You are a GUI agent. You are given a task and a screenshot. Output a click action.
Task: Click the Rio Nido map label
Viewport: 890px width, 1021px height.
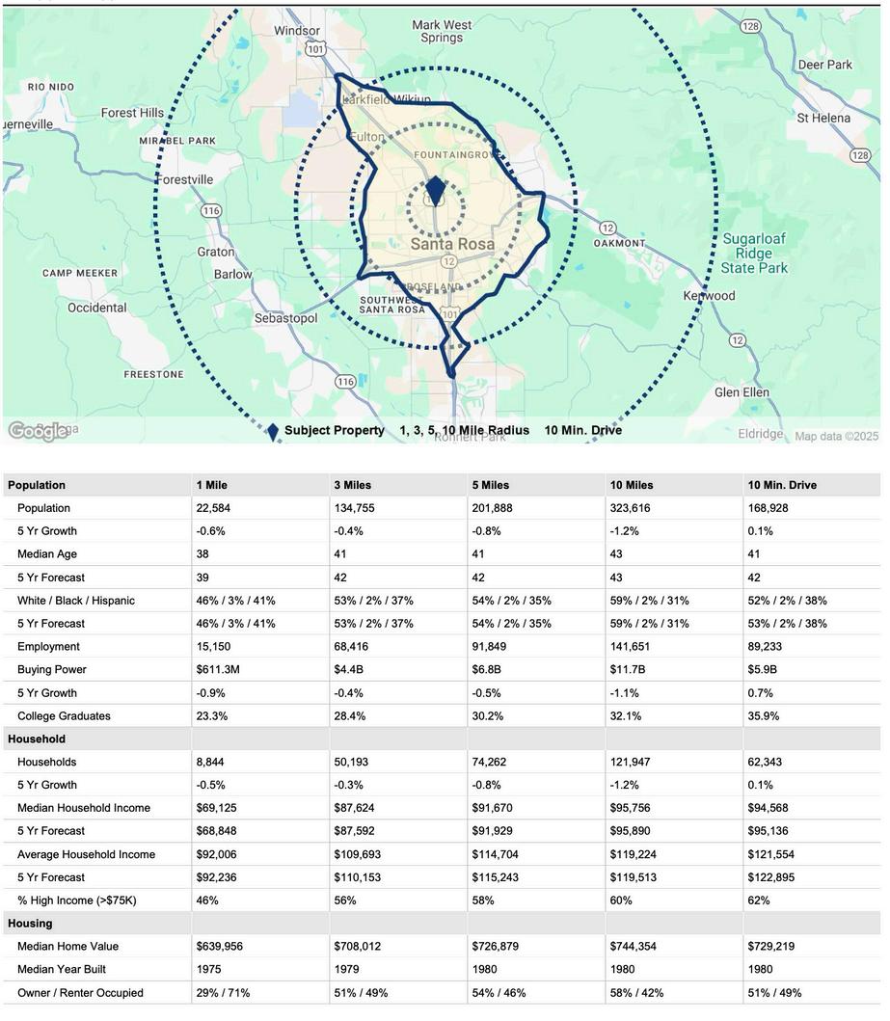51,87
